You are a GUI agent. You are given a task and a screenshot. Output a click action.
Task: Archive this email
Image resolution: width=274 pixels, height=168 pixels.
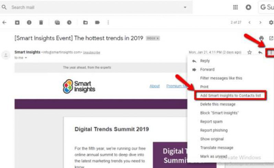[17, 22]
